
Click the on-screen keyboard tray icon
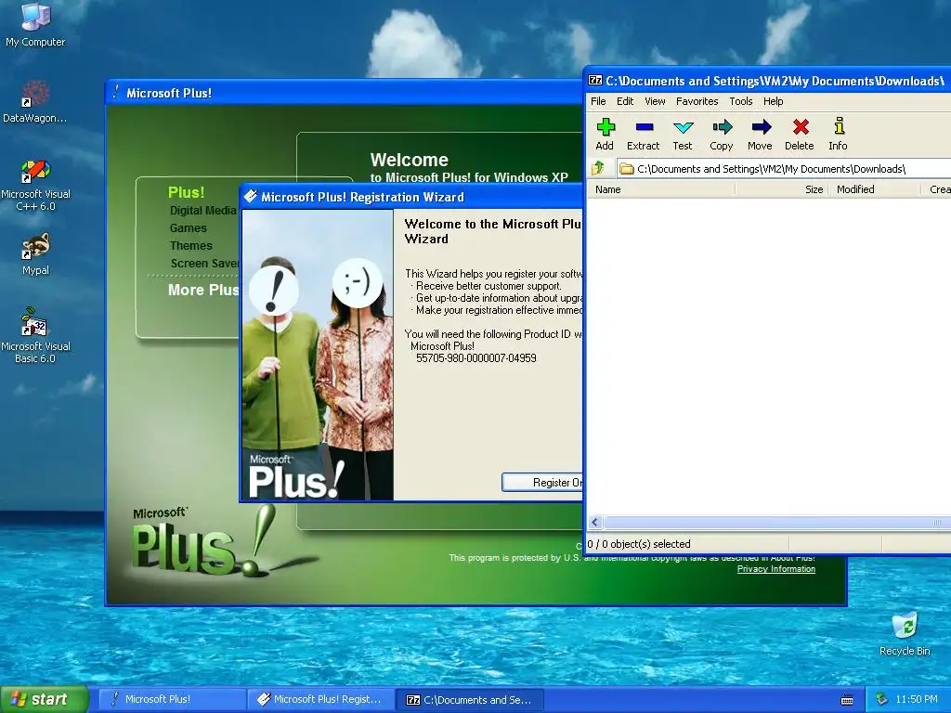pyautogui.click(x=847, y=700)
